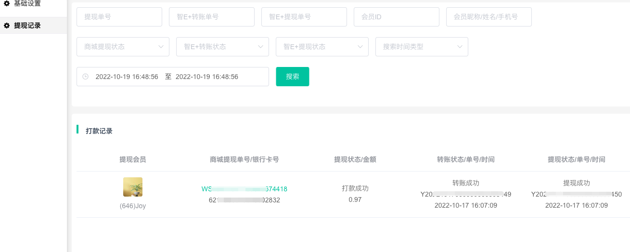Open the 智E+转账状态 dropdown
The height and width of the screenshot is (252, 630).
pyautogui.click(x=222, y=47)
